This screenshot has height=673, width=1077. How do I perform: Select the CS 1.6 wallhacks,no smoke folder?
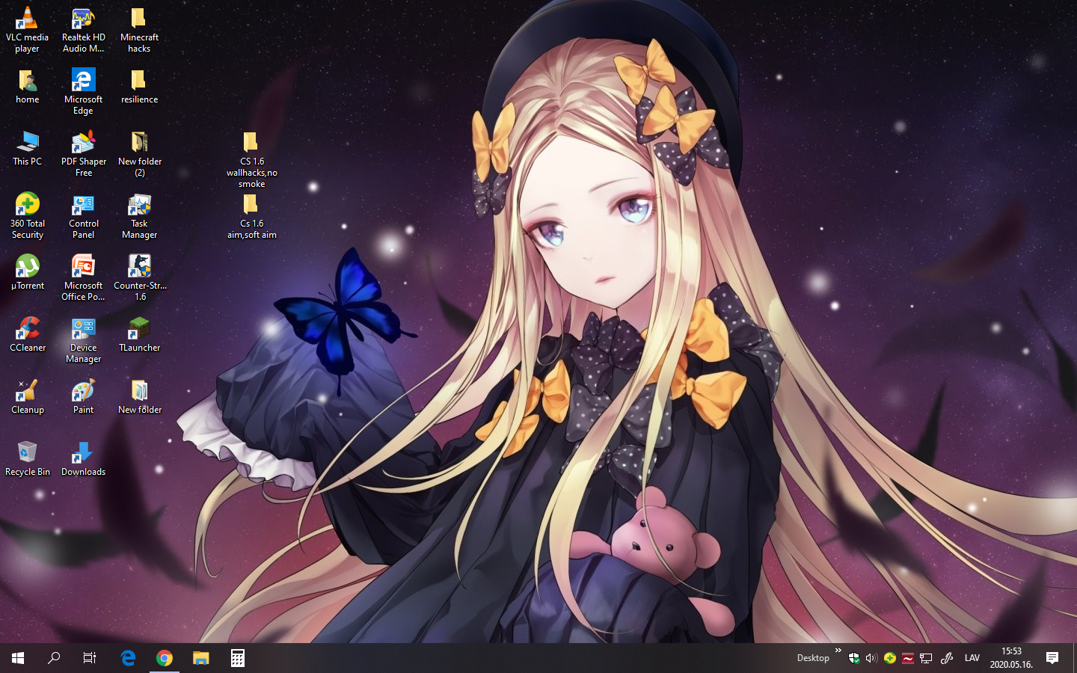point(251,160)
